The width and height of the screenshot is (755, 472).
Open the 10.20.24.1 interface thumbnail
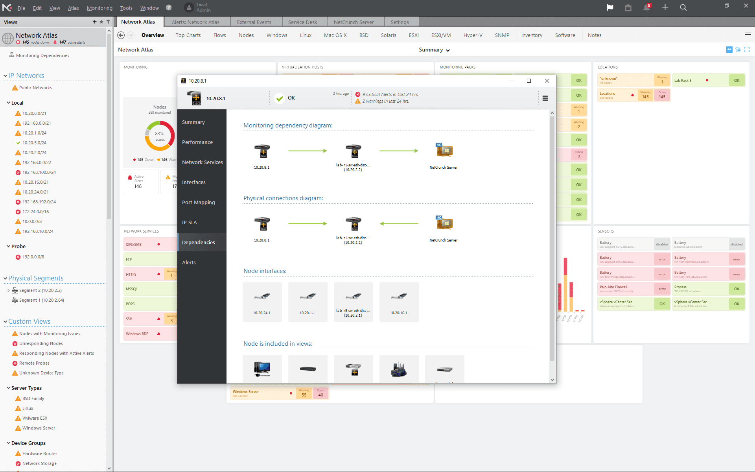(x=262, y=302)
